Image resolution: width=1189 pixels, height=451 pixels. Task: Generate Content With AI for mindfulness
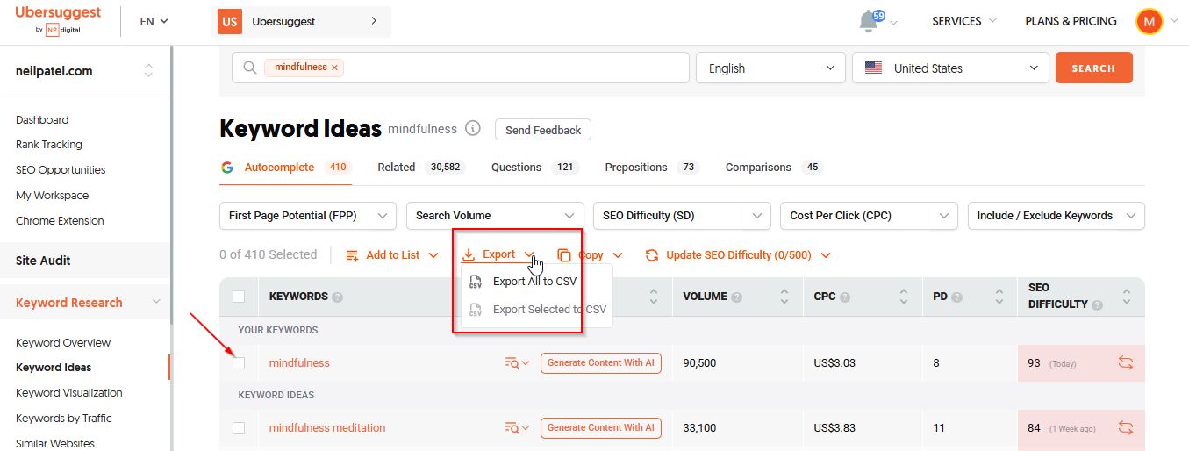coord(601,362)
